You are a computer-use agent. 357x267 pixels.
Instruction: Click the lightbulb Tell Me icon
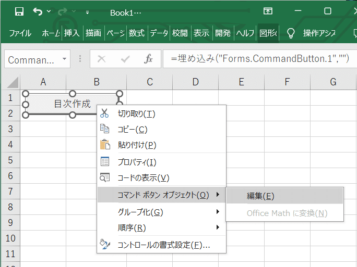pyautogui.click(x=291, y=33)
